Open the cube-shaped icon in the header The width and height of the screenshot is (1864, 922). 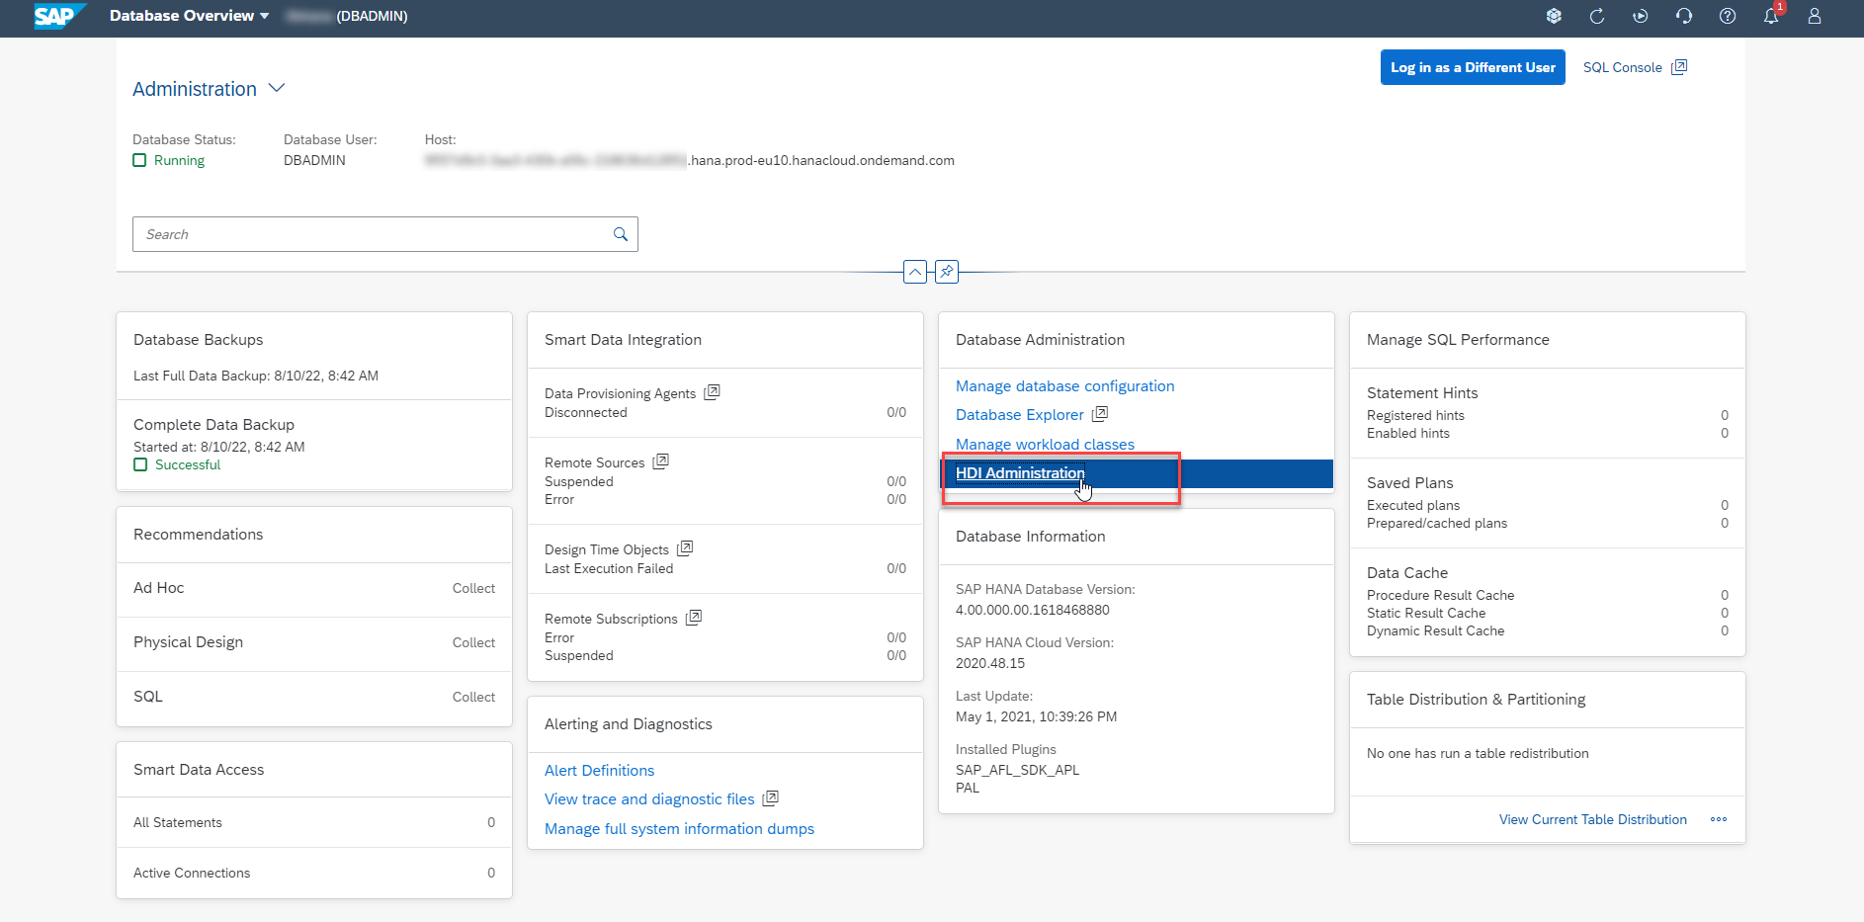click(1554, 16)
